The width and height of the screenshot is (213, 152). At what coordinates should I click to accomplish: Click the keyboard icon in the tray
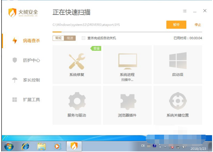149,146
